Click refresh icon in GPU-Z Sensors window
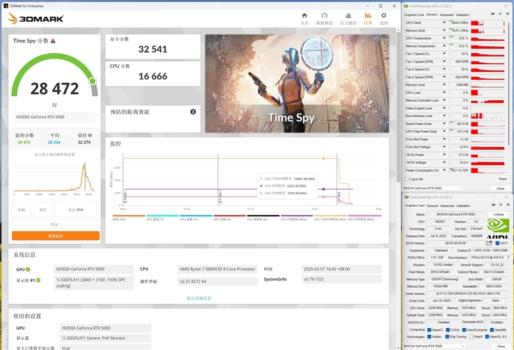 pyautogui.click(x=501, y=13)
